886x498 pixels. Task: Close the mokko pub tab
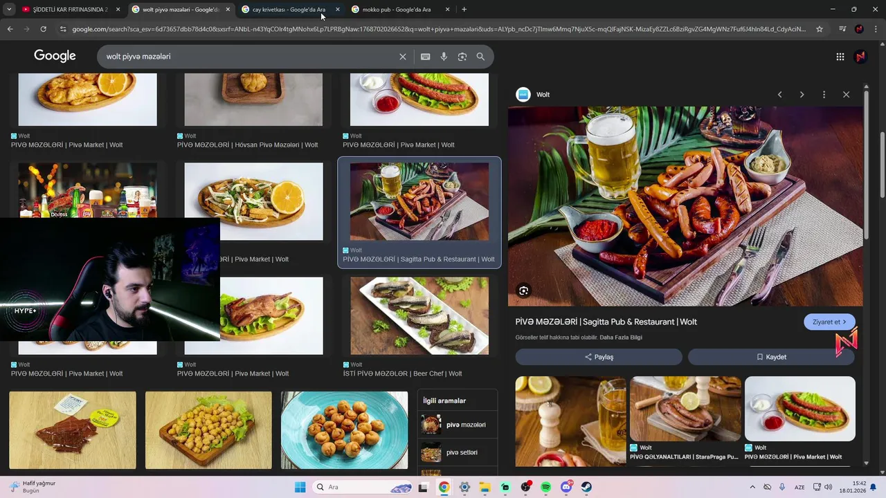coord(447,10)
